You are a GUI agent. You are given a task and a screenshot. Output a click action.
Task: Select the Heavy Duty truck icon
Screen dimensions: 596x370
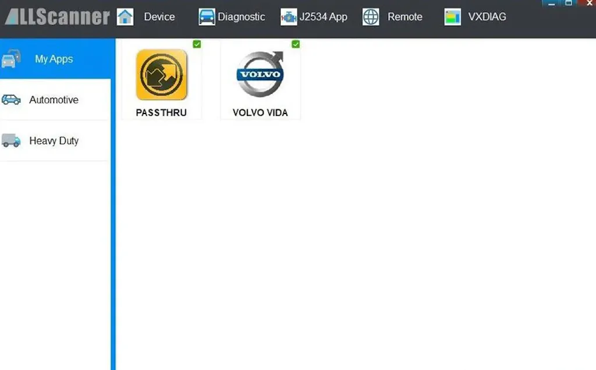tap(11, 141)
